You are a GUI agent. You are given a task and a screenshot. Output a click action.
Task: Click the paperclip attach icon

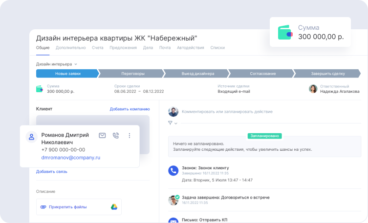pyautogui.click(x=43, y=207)
